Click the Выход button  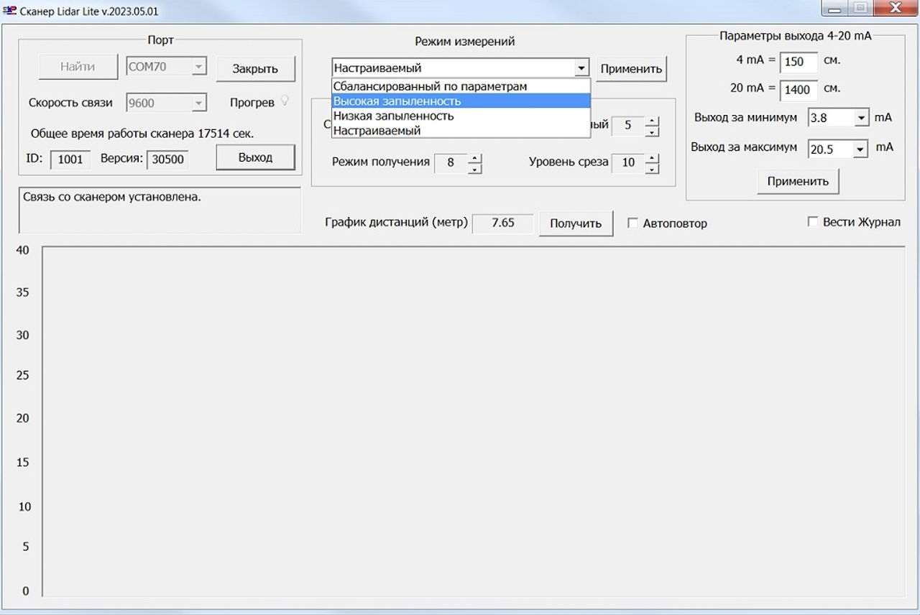coord(255,157)
